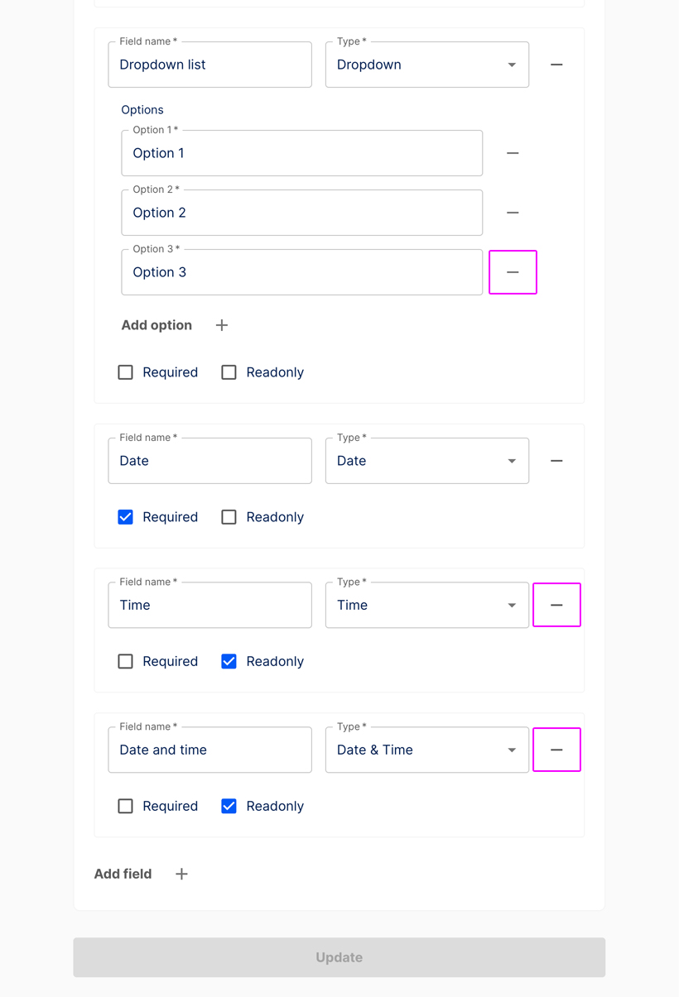Click the plus icon next to Add field
The height and width of the screenshot is (997, 679).
(181, 873)
